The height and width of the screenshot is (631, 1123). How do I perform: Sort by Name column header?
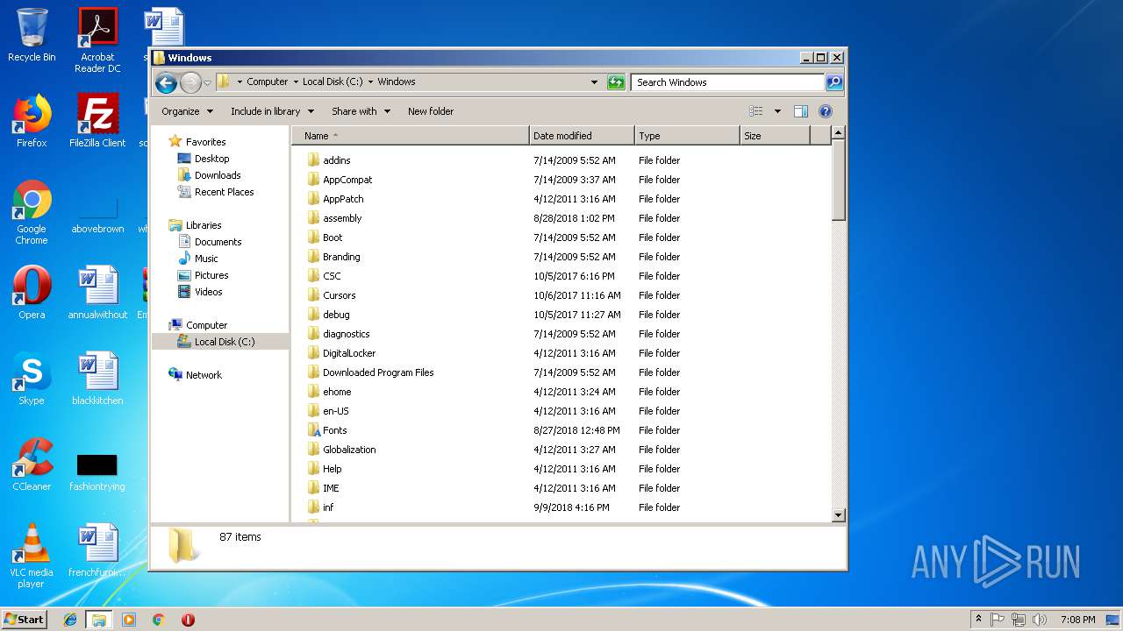pos(411,136)
